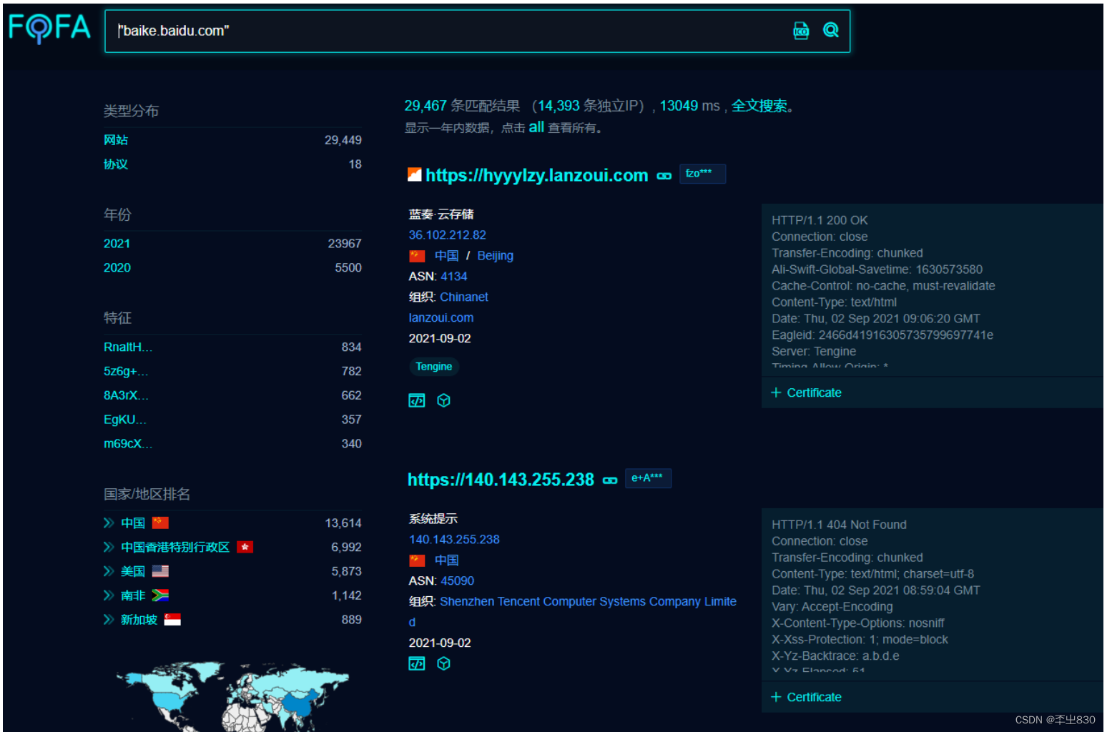Image resolution: width=1107 pixels, height=732 pixels.
Task: Click the Server: Tengine header line
Action: [x=814, y=352]
